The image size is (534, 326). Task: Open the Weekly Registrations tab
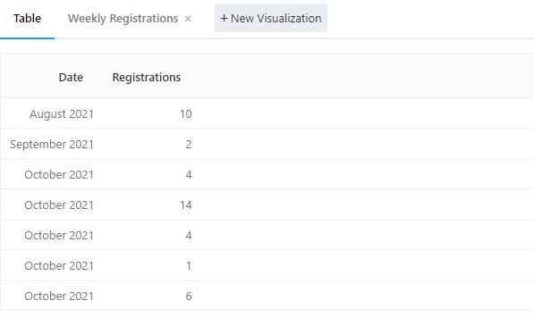[123, 19]
